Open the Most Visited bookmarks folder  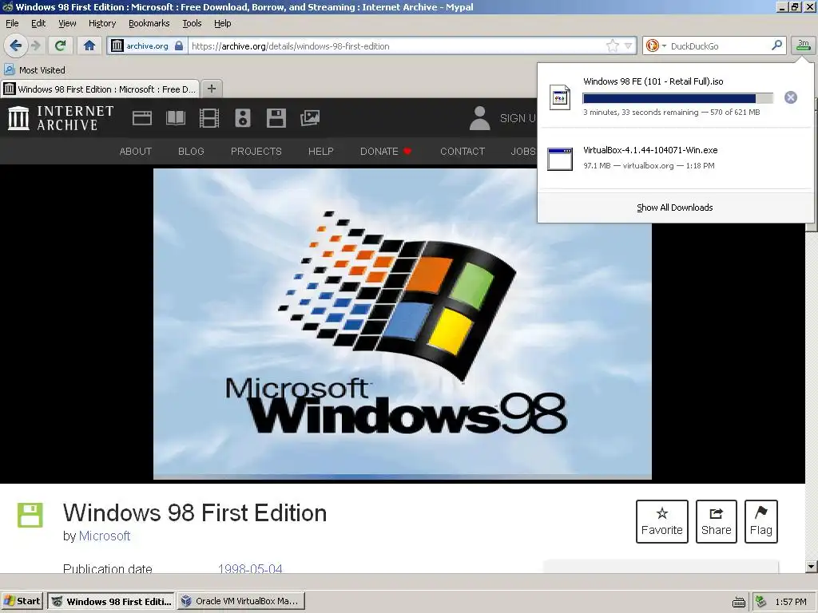coord(35,70)
